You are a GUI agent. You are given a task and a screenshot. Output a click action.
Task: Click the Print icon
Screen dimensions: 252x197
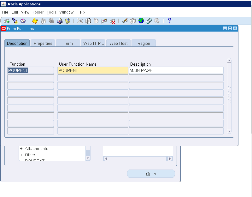[60, 21]
